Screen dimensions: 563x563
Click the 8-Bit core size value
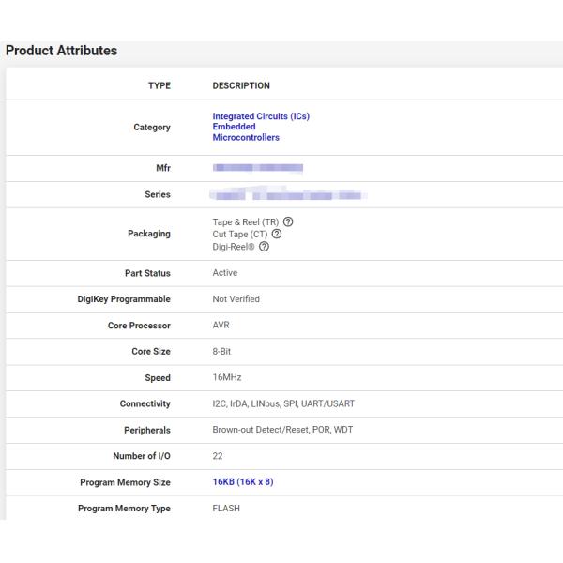point(223,352)
